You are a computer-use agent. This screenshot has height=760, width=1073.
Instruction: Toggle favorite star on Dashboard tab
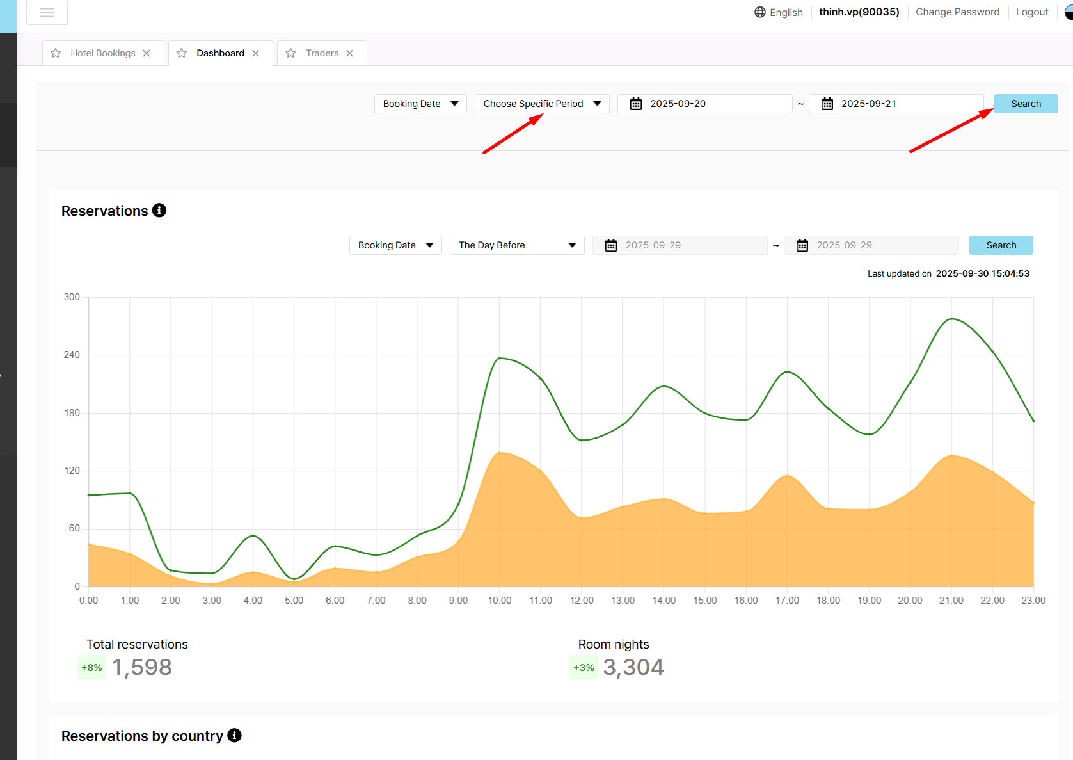(x=182, y=53)
